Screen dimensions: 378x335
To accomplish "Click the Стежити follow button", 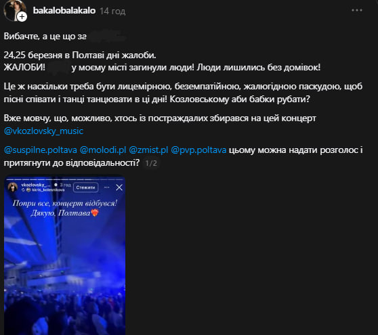I will [85, 187].
